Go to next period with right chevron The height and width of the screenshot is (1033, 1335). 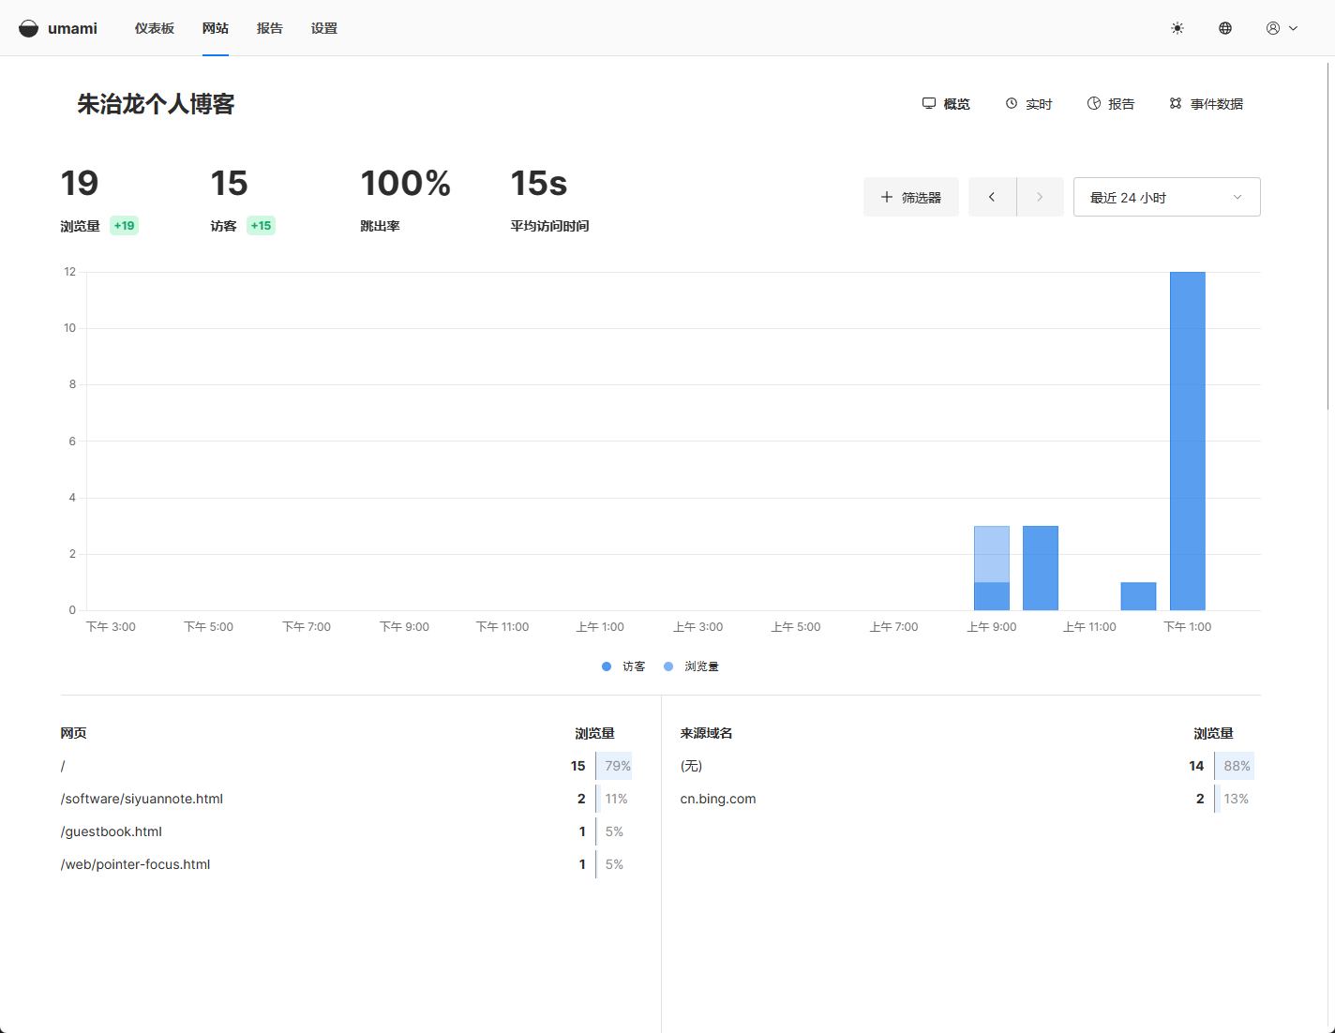coord(1040,197)
